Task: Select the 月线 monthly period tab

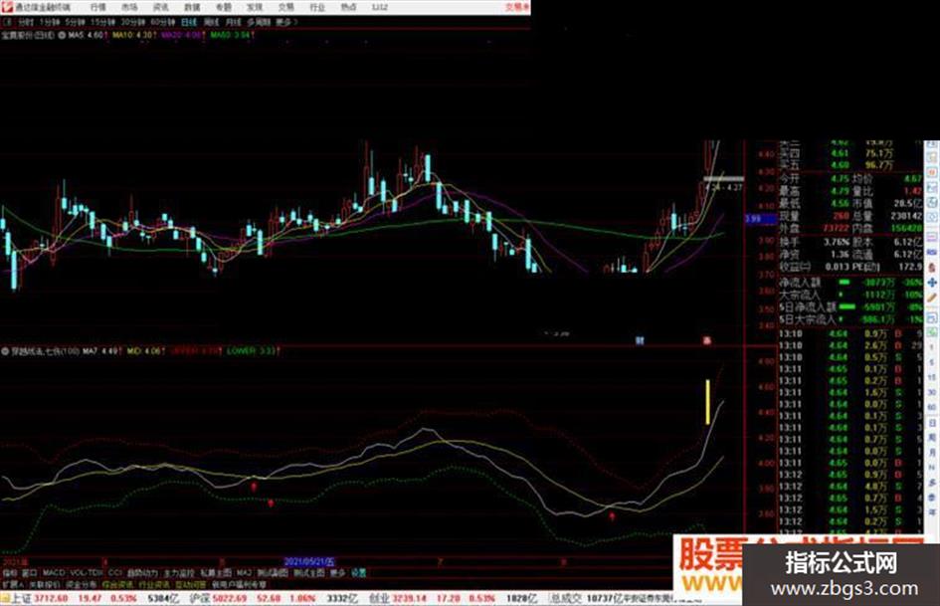Action: tap(233, 22)
